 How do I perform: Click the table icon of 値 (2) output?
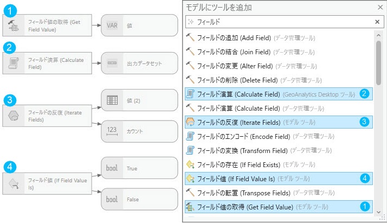coord(112,100)
